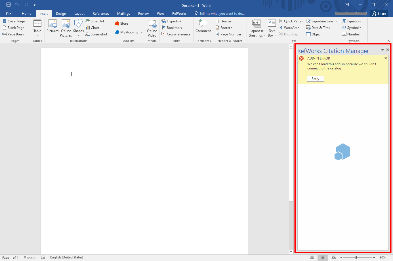The width and height of the screenshot is (393, 261).
Task: Insert an Online Video
Action: coord(152,28)
